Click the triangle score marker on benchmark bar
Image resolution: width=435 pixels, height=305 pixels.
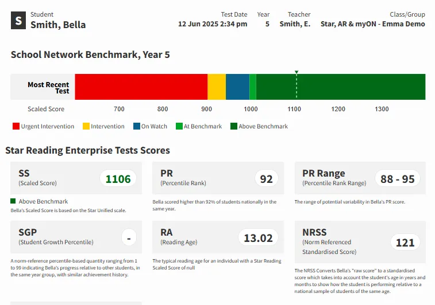[297, 72]
